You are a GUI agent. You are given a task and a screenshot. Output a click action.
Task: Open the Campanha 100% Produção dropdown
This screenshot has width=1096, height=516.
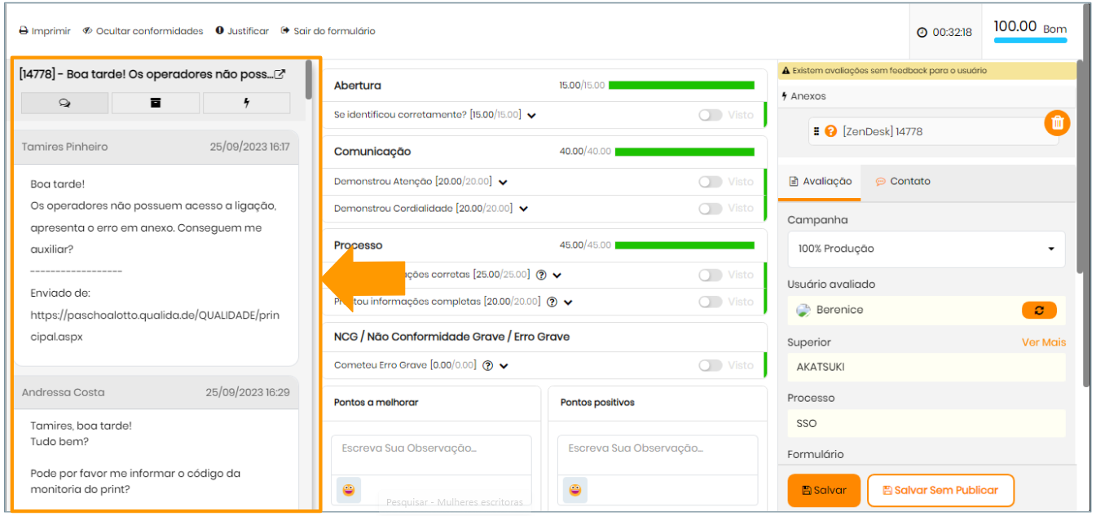tap(926, 249)
